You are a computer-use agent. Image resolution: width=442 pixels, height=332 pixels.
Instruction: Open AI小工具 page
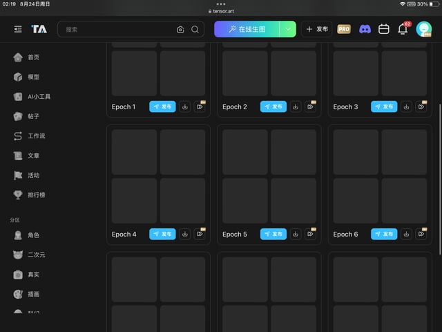32,97
